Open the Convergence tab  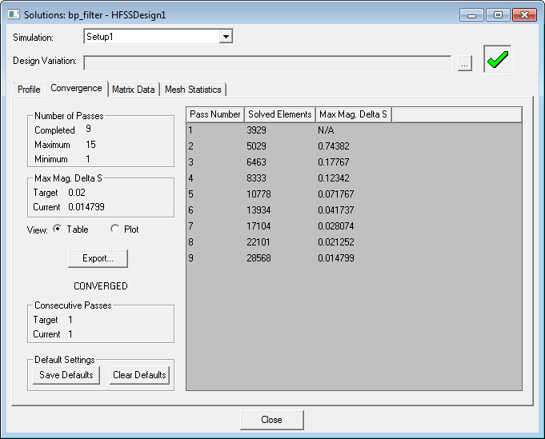click(76, 89)
